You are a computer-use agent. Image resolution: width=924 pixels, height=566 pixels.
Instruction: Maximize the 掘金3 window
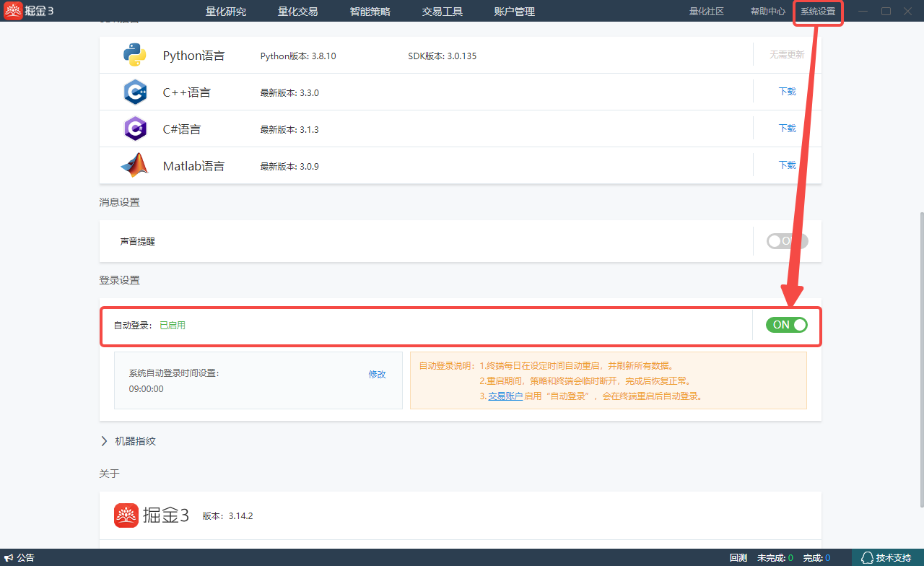click(x=886, y=11)
